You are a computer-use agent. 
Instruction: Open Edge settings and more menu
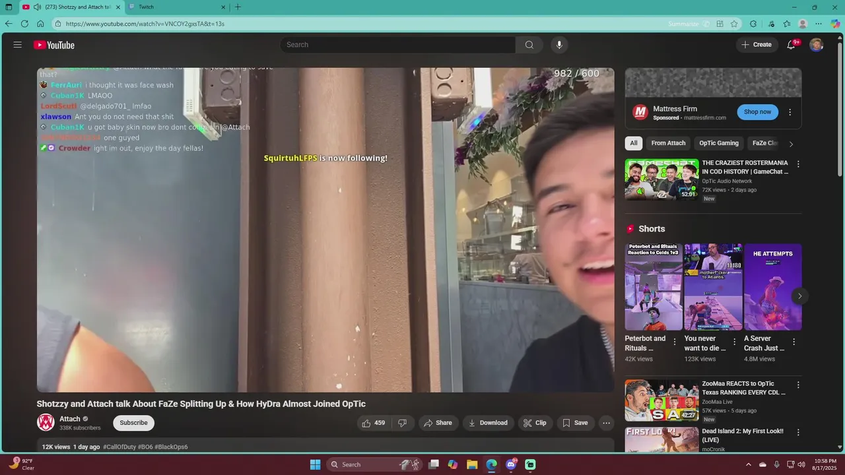coord(819,24)
